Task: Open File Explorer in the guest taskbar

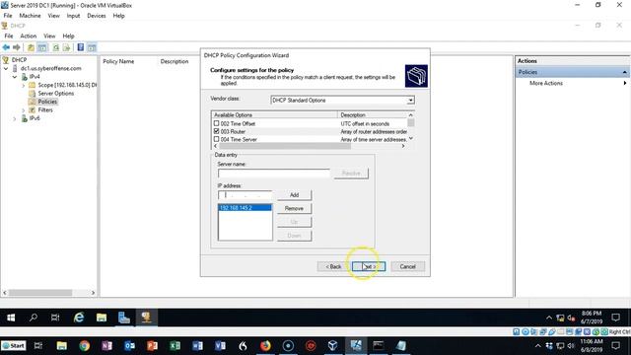Action: pyautogui.click(x=102, y=318)
